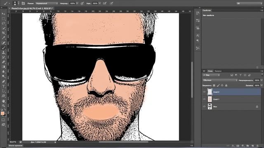264x148 pixels.
Task: Select the Blur tool
Action: click(x=3, y=72)
